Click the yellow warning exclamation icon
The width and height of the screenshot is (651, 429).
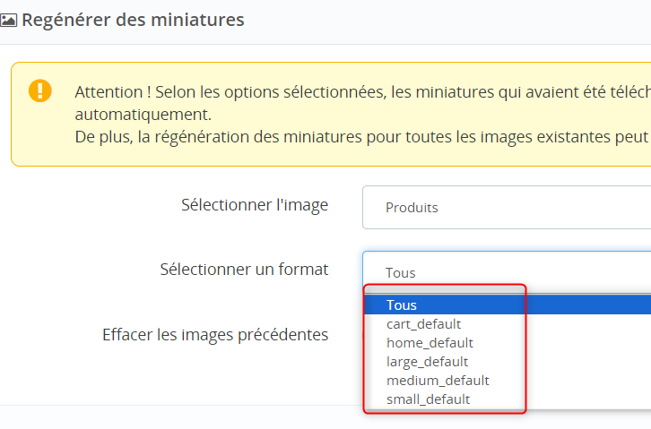pos(41,90)
